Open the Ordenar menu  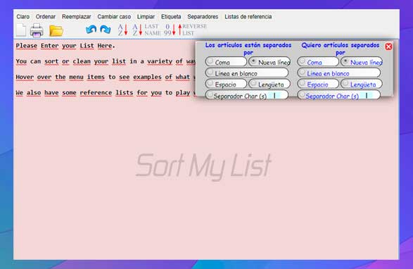(x=46, y=17)
